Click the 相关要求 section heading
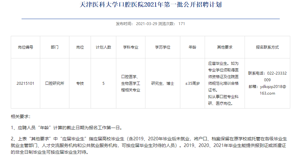307x160 pixels. (x=21, y=117)
